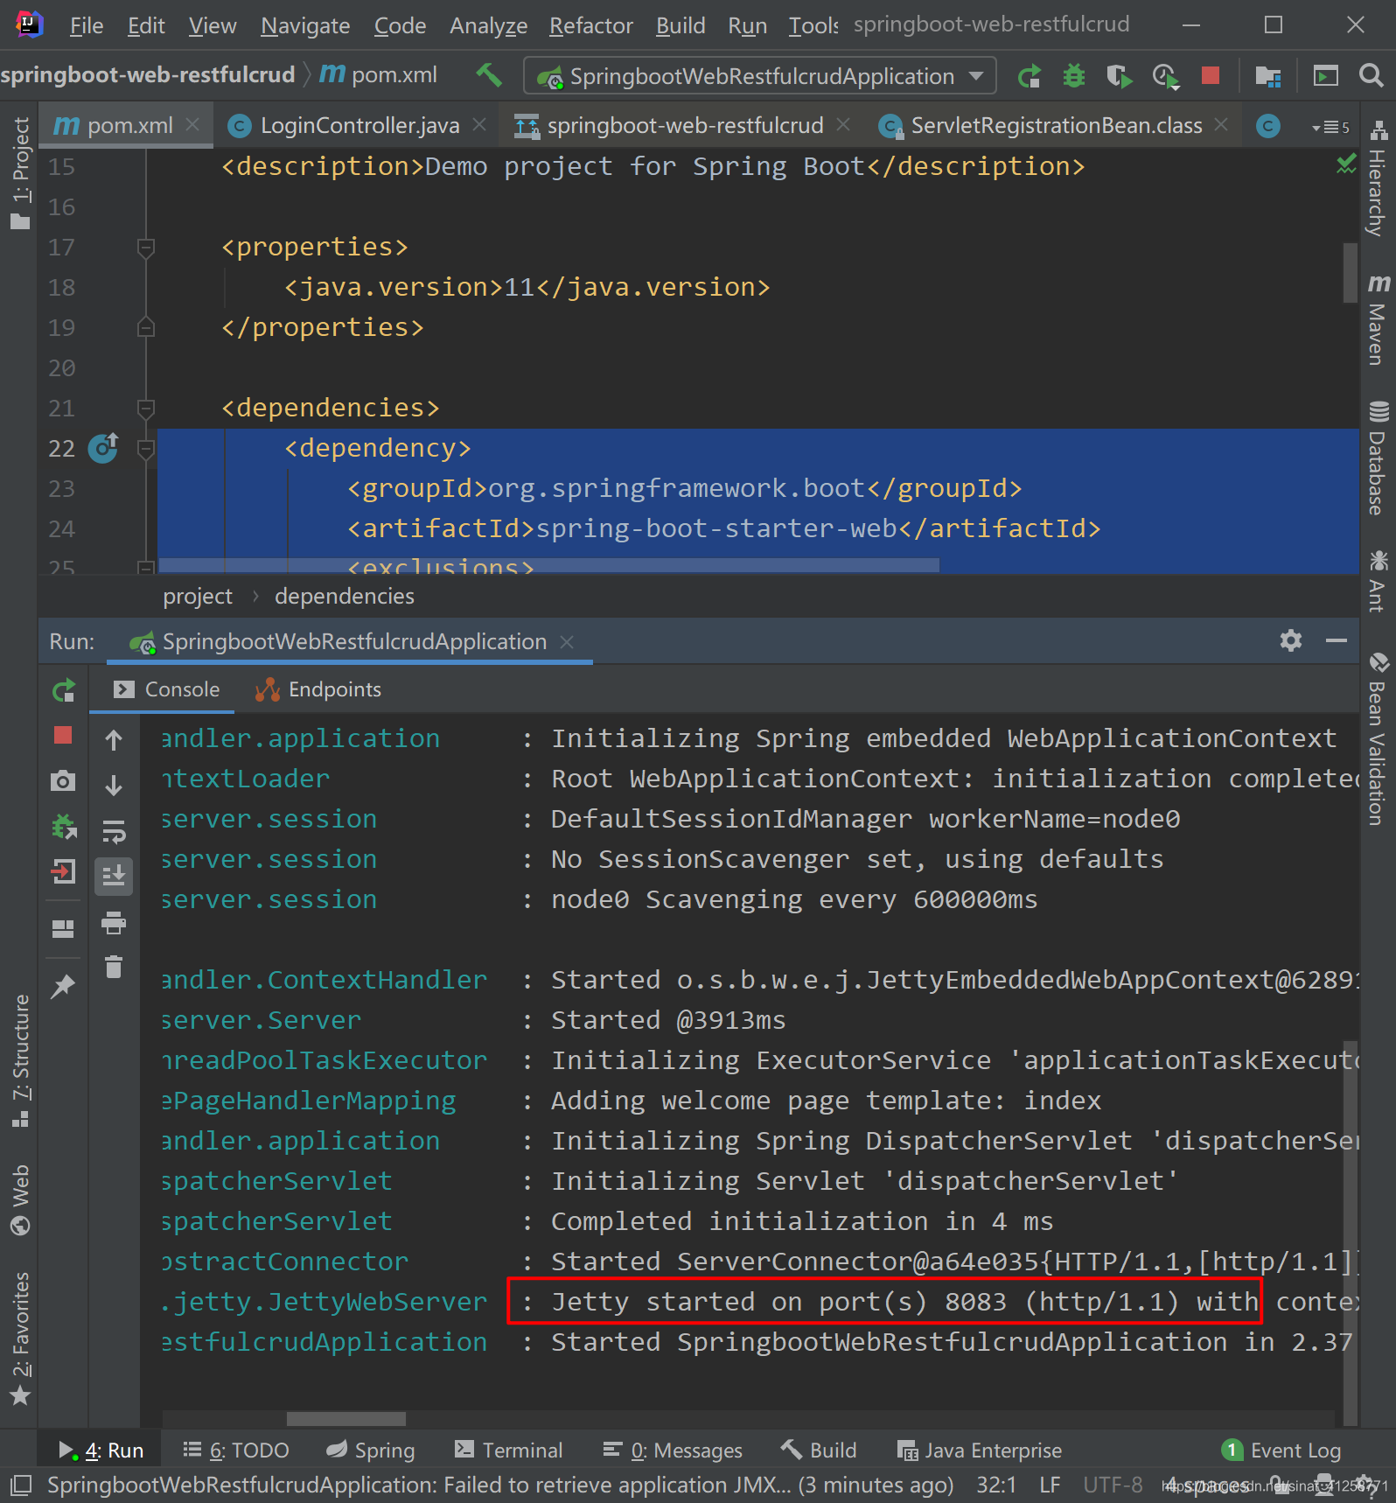Collapse the closing properties fold marker on line 19
Screen dimensions: 1396x1503
coord(146,328)
